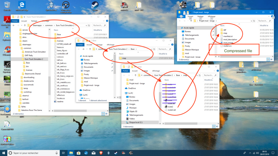Screen dimensions: 278x156
Task: Sort by Nom column in Projet mod - longe window
Action: tap(222, 25)
